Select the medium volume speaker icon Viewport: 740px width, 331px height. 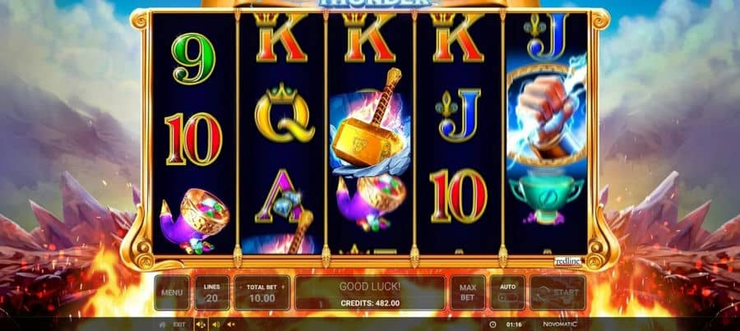pyautogui.click(x=216, y=324)
